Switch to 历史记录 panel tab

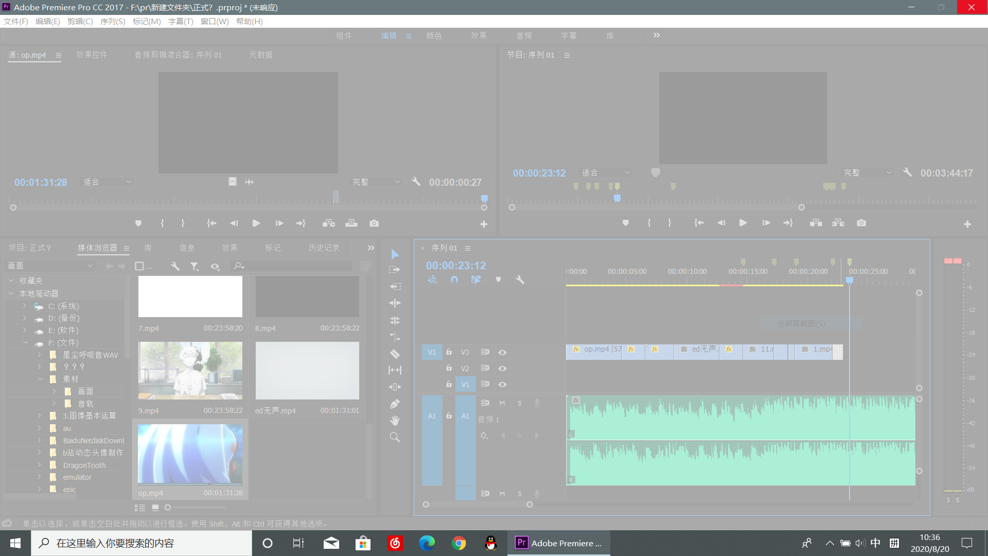click(x=324, y=248)
